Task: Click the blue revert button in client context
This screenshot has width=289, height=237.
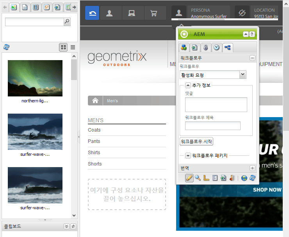Action: 92,13
